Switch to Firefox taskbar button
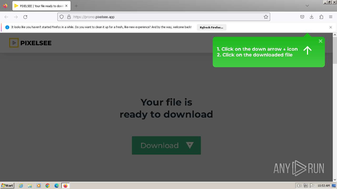 [65, 186]
